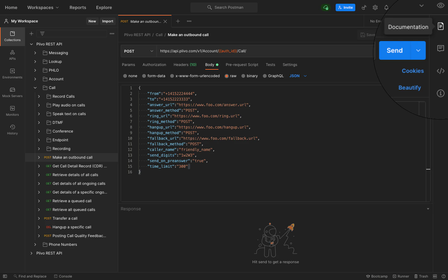Select the GraphQL body option

coord(273,76)
